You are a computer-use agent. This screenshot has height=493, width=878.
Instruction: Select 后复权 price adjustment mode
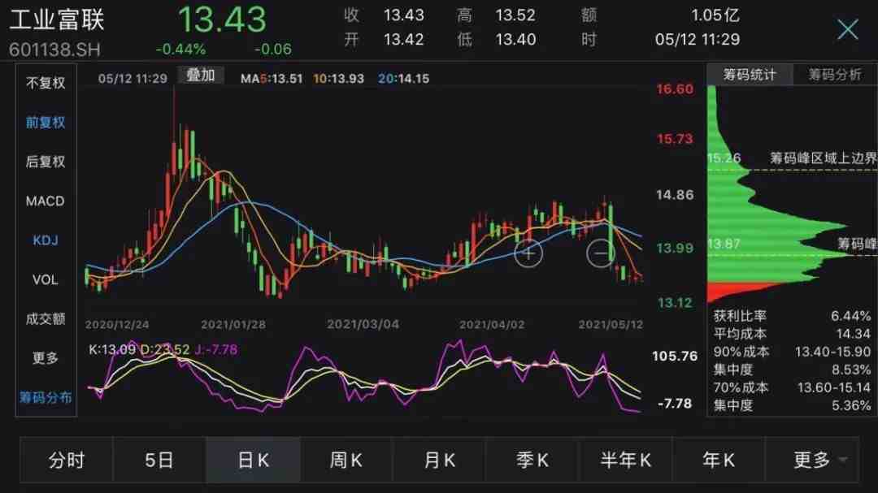[46, 162]
